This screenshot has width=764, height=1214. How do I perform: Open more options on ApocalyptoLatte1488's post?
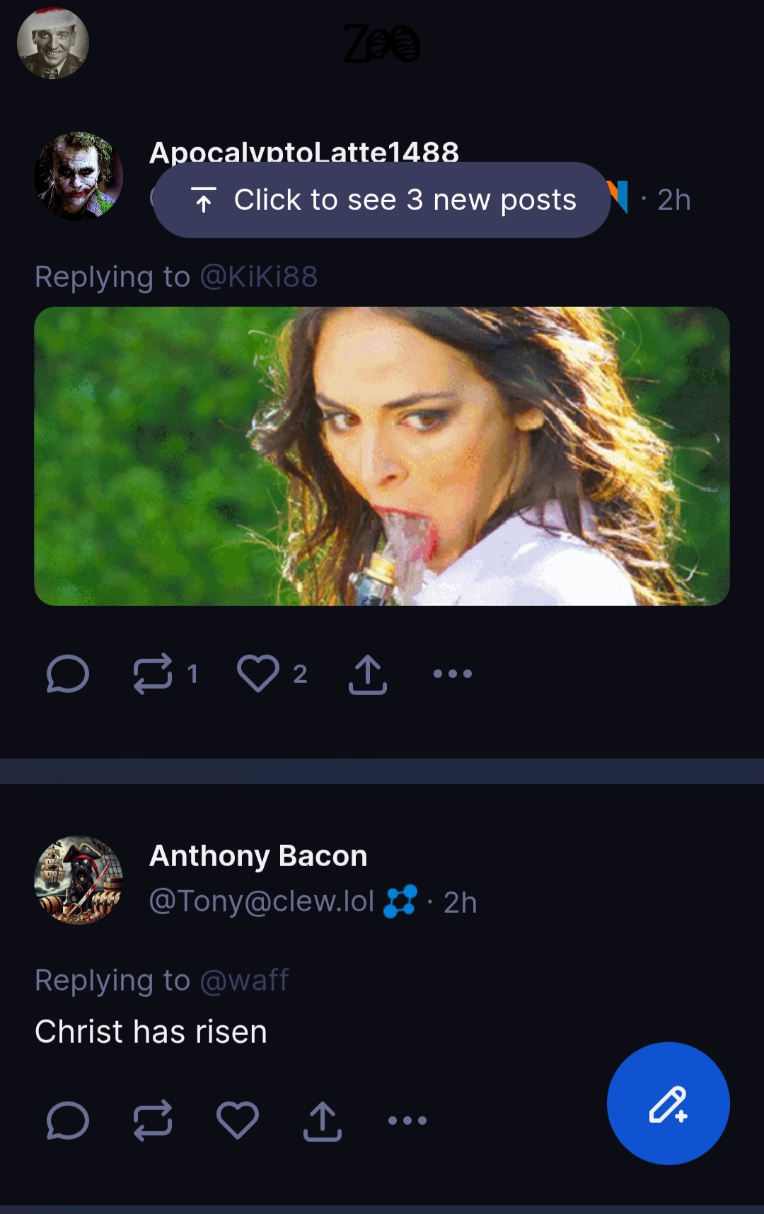pyautogui.click(x=452, y=674)
